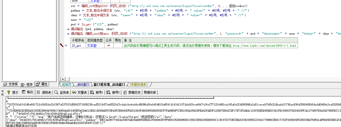Viewport: 341px width, 127px height.
Task: Select the 程序 panel tab
Action: click(x=27, y=84)
